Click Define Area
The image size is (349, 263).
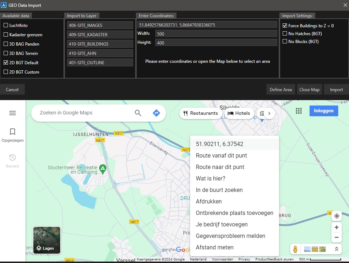point(280,89)
